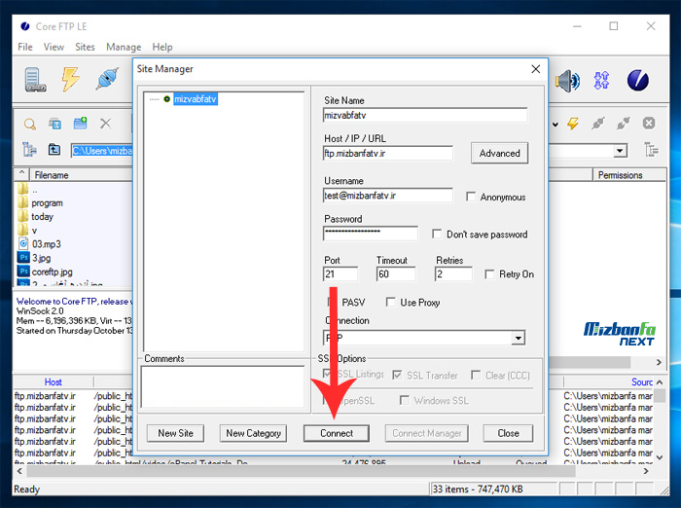Screen dimensions: 681x508
Task: Click the Site Name input field
Action: coord(425,116)
